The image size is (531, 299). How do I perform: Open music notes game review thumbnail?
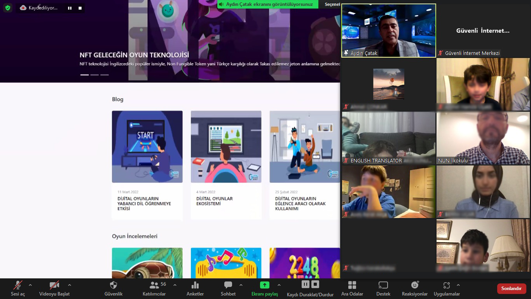click(x=226, y=263)
